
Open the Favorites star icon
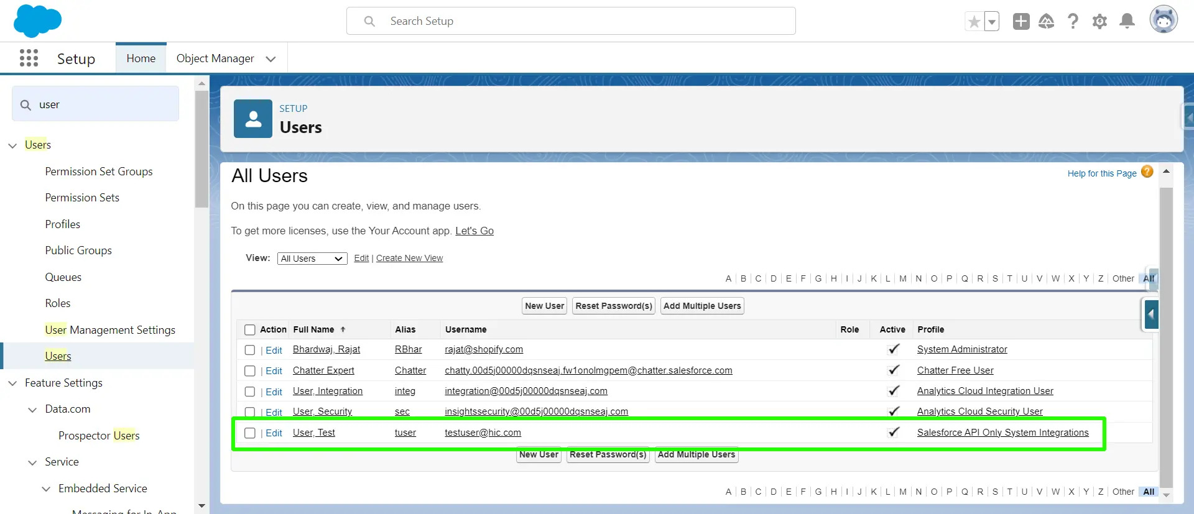point(974,22)
